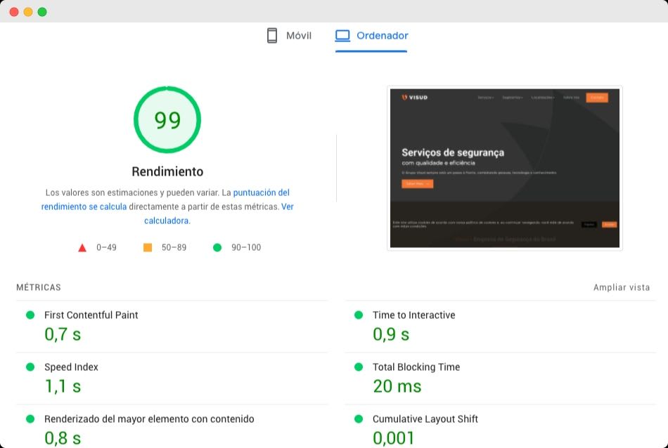Click the 0,8 s value

[63, 438]
